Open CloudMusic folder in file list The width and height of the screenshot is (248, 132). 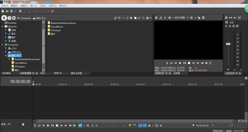[56, 27]
